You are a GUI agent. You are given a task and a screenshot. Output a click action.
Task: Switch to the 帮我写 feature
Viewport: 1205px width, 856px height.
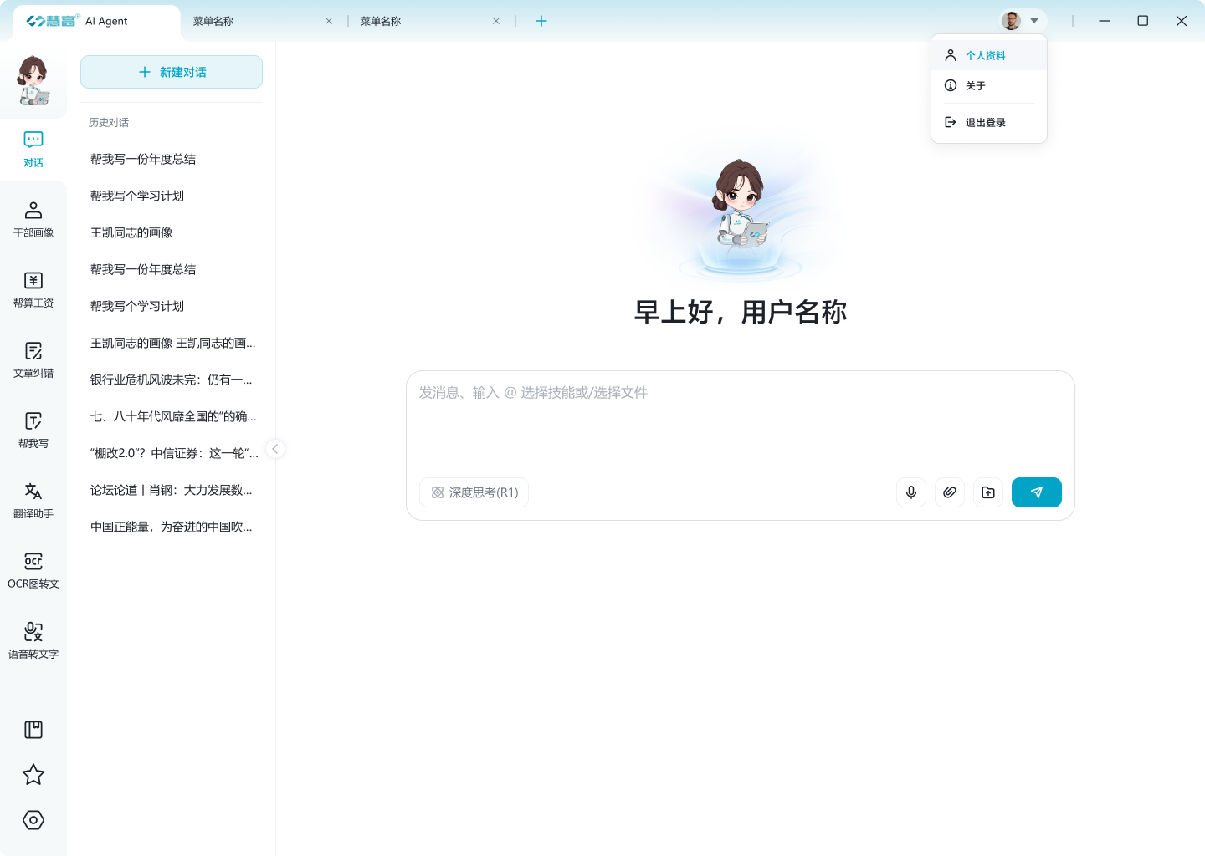[33, 429]
